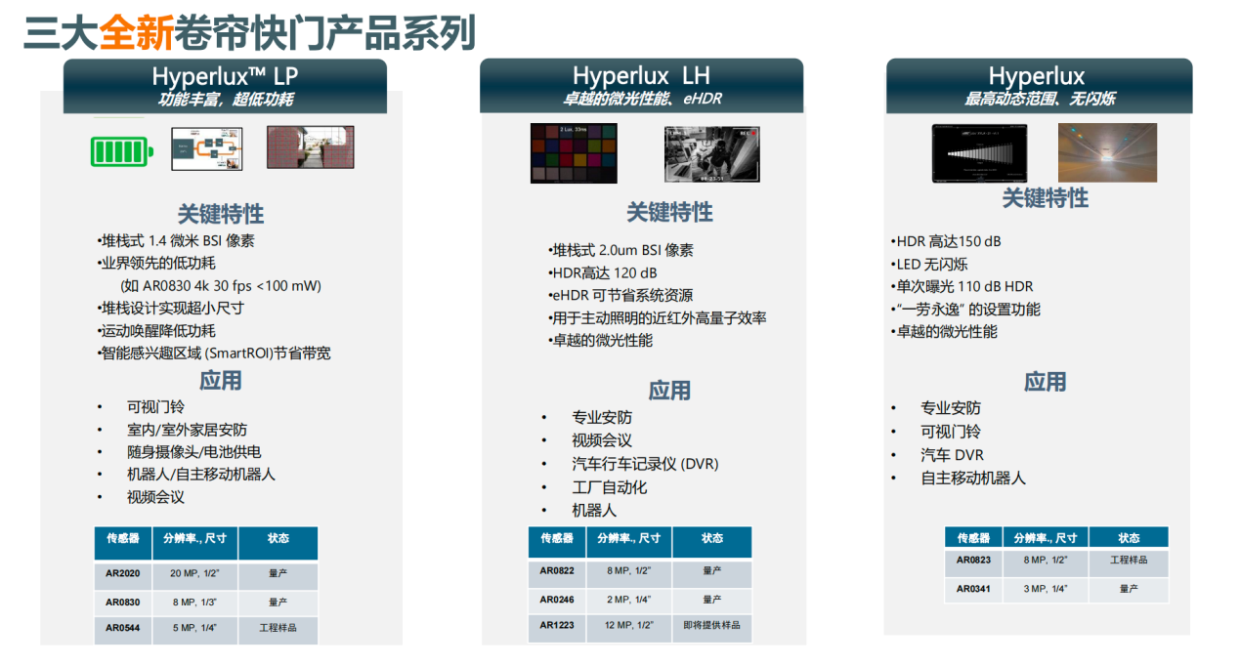Click the Hyperlux LH header banner

pos(641,86)
